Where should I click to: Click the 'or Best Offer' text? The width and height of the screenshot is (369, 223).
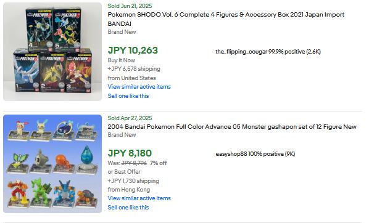click(124, 172)
